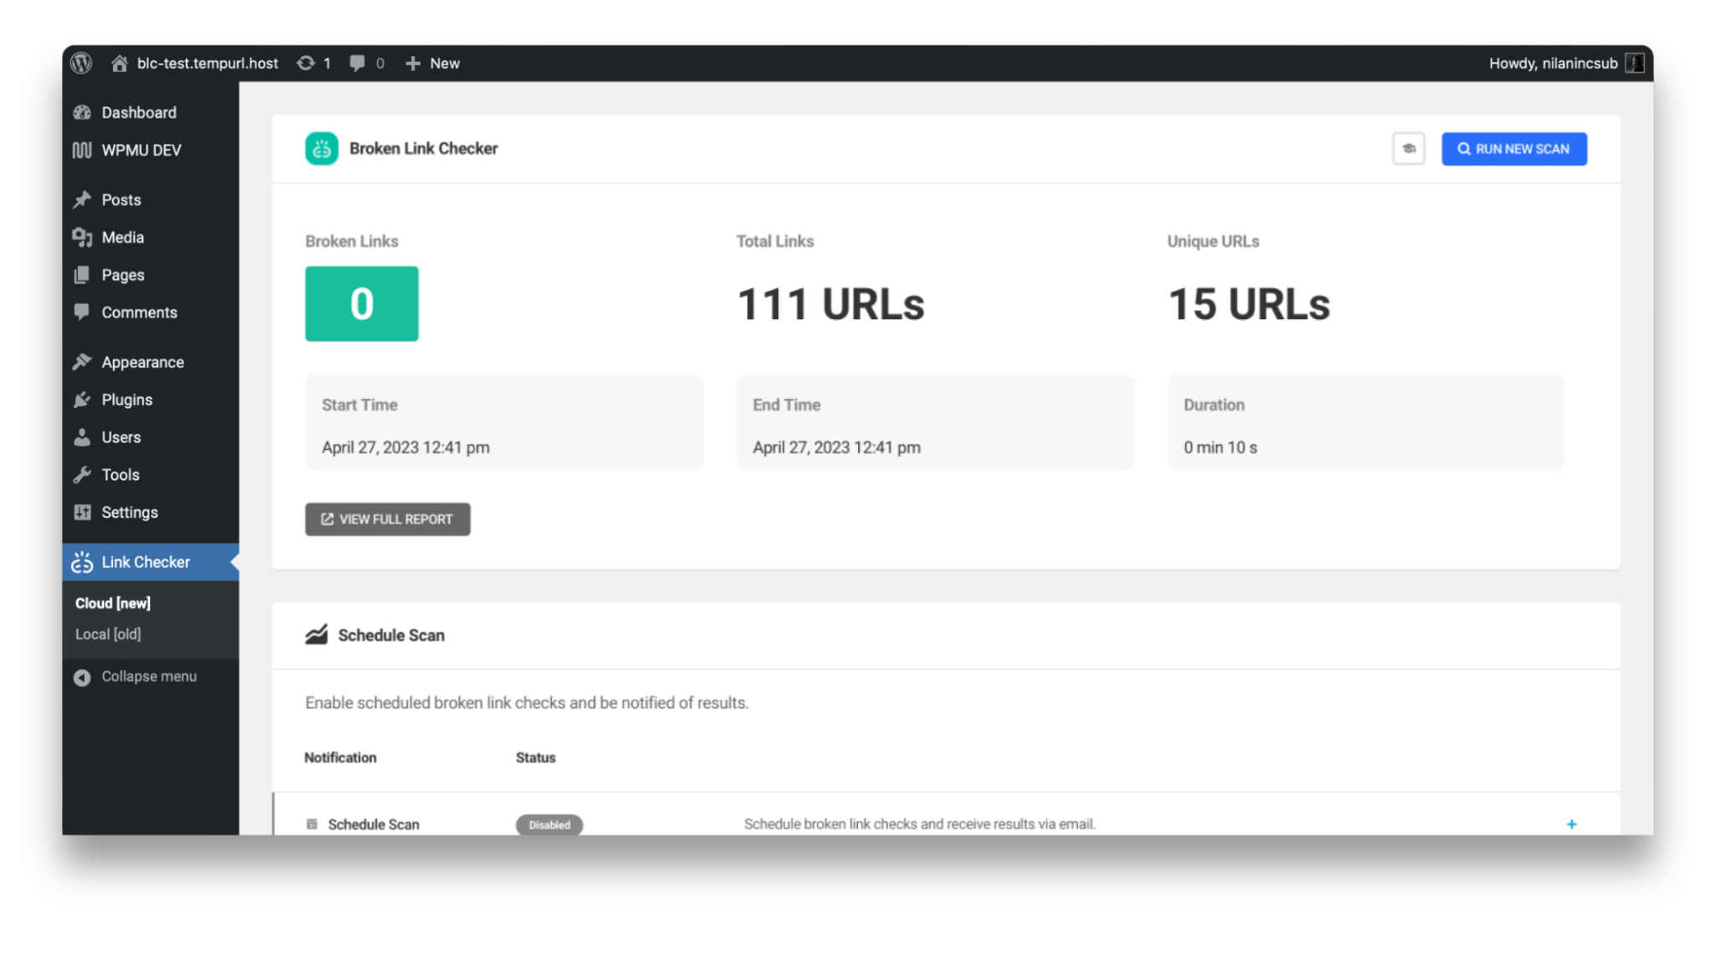Open the Appearance paintbrush icon
Image resolution: width=1716 pixels, height=955 pixels.
click(x=83, y=361)
